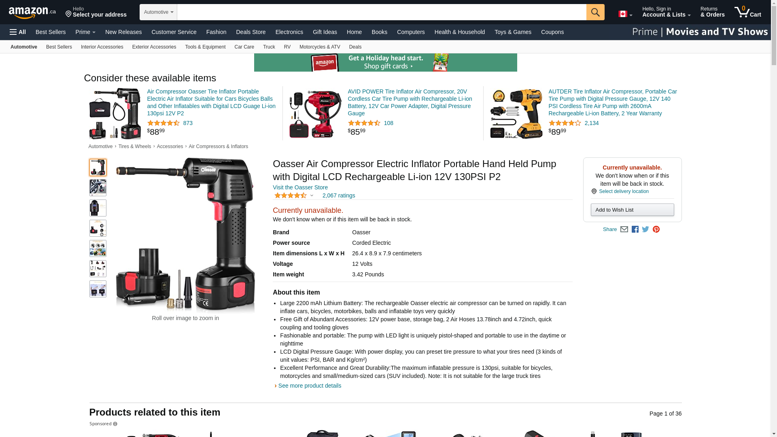Share product on Twitter icon

(x=645, y=229)
